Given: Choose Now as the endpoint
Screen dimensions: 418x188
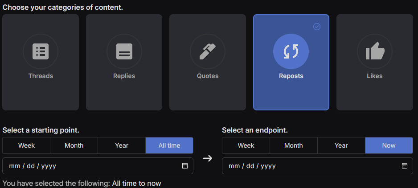Looking at the screenshot, I should (389, 145).
